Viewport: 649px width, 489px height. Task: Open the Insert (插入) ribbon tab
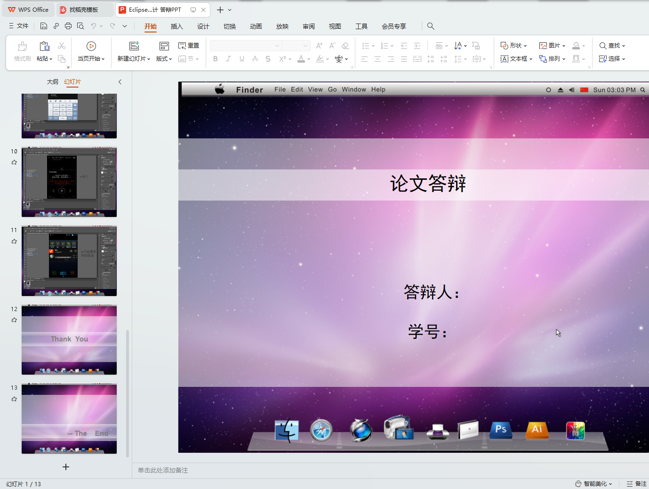coord(176,26)
